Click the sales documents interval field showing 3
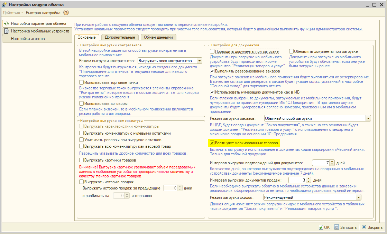 pos(297,180)
